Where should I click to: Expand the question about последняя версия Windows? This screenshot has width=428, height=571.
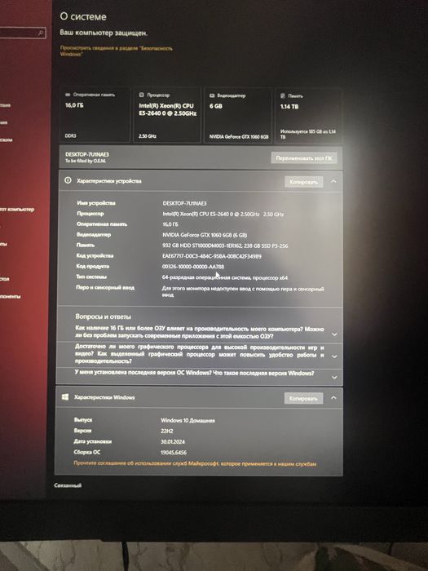pyautogui.click(x=334, y=378)
